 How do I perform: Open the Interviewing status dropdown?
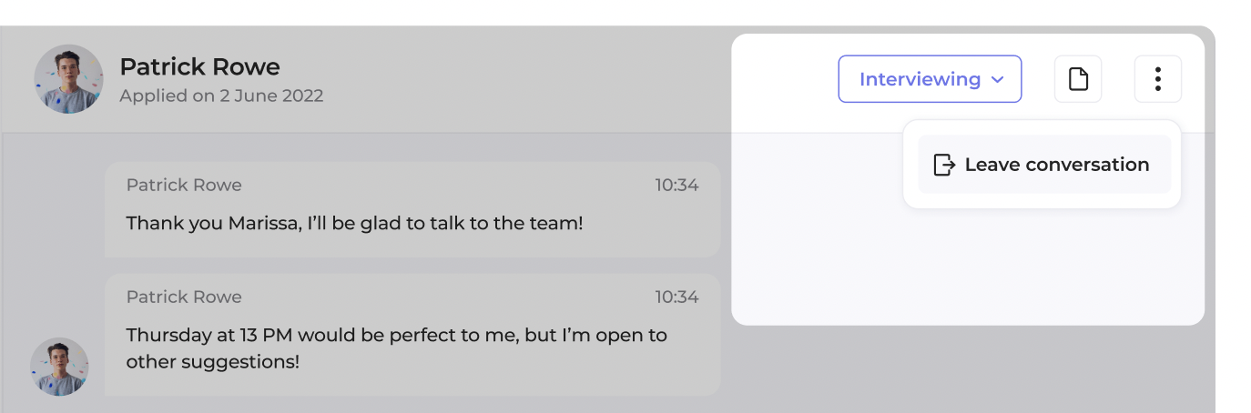(x=929, y=79)
